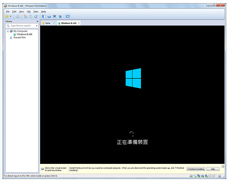
Task: Click the I Finished Installing button
Action: 196,169
